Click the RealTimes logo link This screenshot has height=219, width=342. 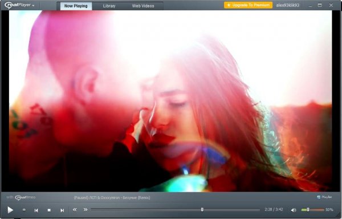[x=25, y=198]
